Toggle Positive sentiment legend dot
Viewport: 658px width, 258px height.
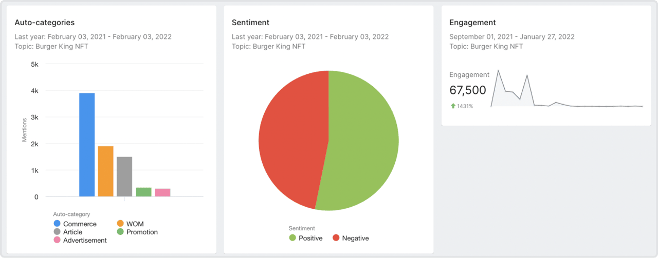pos(293,238)
